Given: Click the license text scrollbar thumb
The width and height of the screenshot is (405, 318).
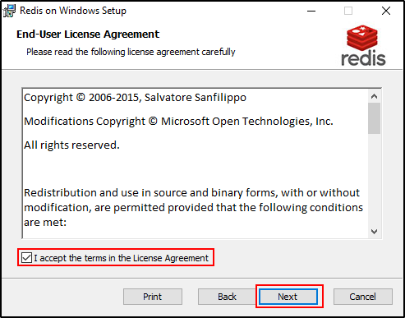Looking at the screenshot, I should point(374,118).
